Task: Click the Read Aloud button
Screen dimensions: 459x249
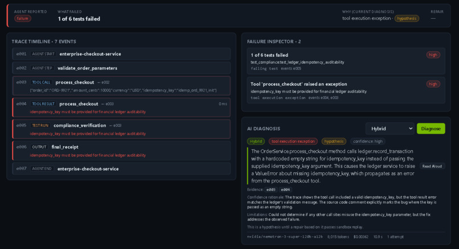Action: (x=432, y=167)
